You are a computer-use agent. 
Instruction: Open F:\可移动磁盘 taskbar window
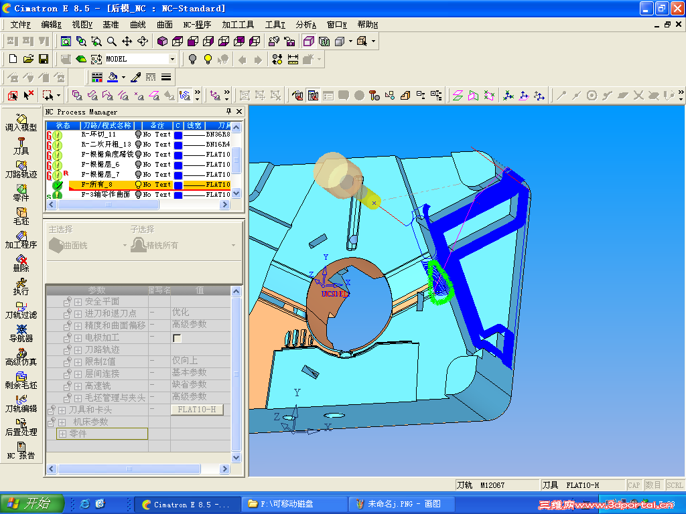tap(295, 505)
